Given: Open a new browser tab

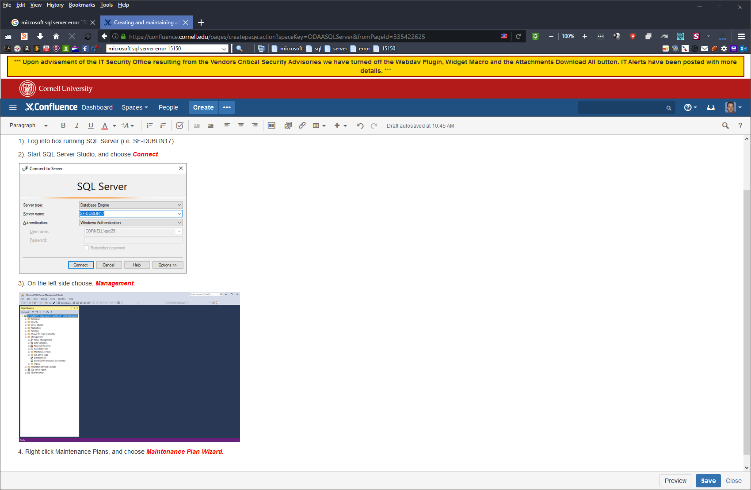Looking at the screenshot, I should tap(201, 23).
